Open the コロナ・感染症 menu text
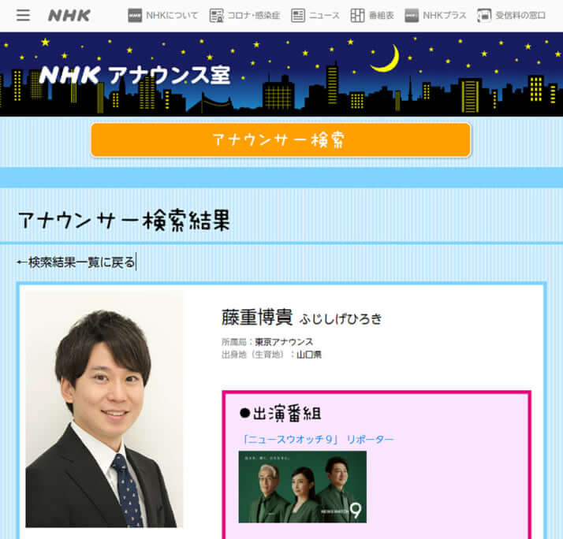This screenshot has width=563, height=539. 253,16
